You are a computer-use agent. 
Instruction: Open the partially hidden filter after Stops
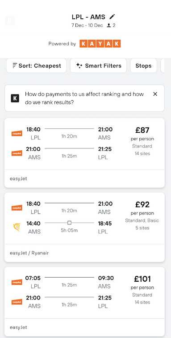(x=163, y=66)
